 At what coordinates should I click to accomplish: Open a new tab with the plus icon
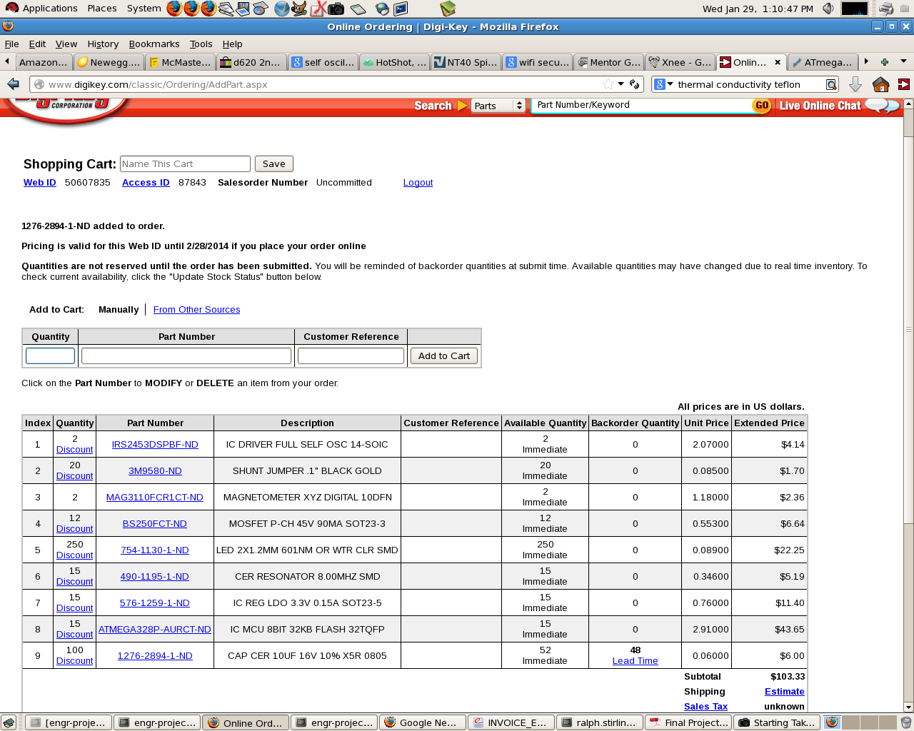tap(884, 62)
